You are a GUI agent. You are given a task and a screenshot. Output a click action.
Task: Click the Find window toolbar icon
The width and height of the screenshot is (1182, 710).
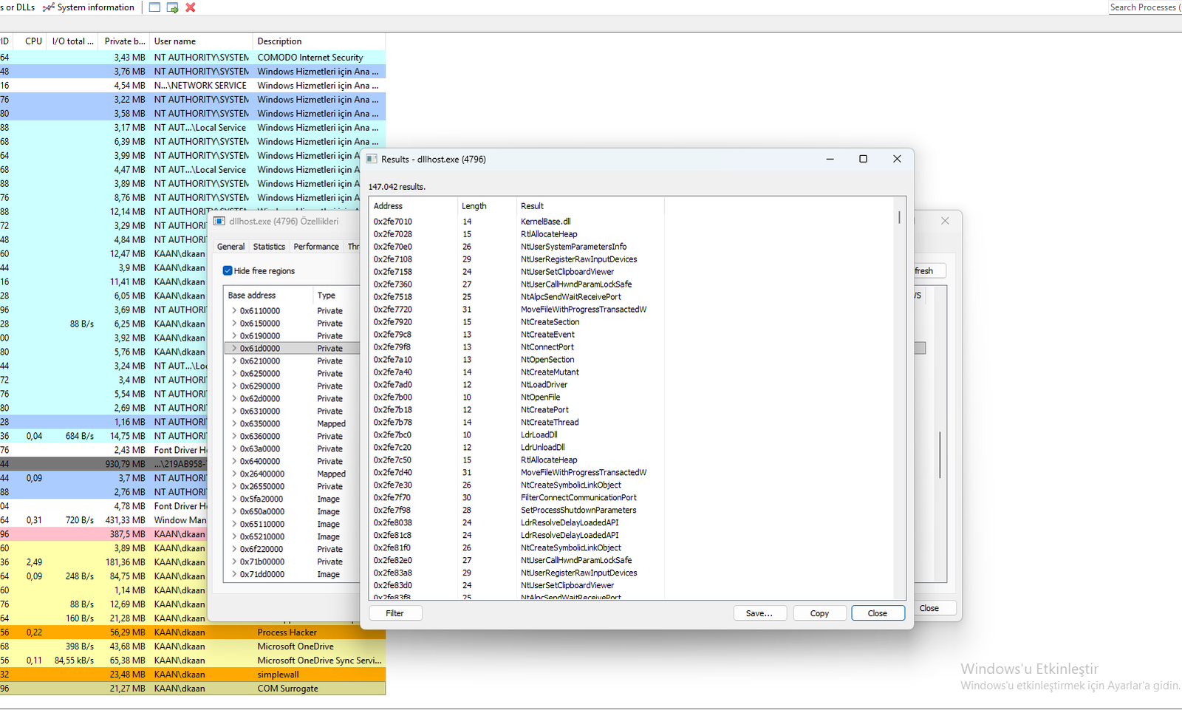pos(154,7)
